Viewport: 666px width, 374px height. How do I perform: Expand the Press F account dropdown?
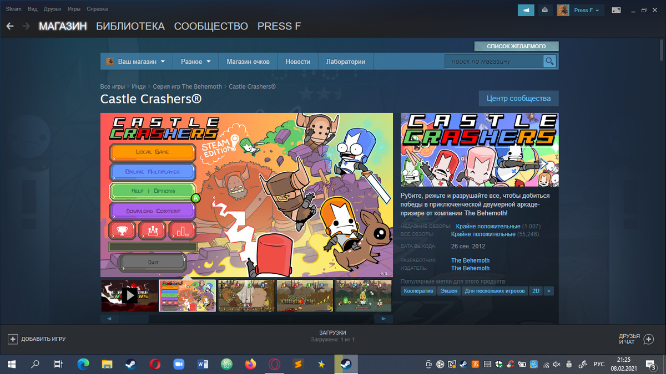(x=588, y=10)
